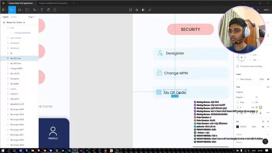
Task: Click the Use as mask icon
Action: (x=143, y=10)
